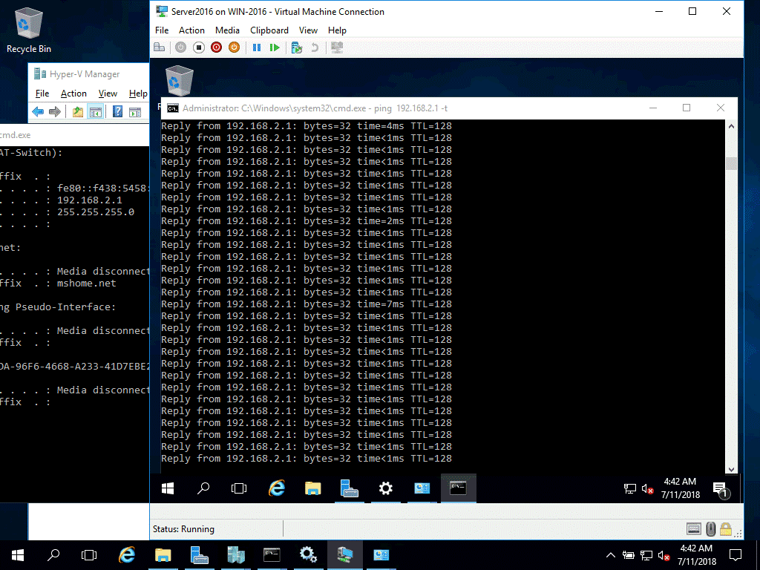Open Internet Explorer in the guest OS
The width and height of the screenshot is (760, 570).
click(x=276, y=488)
